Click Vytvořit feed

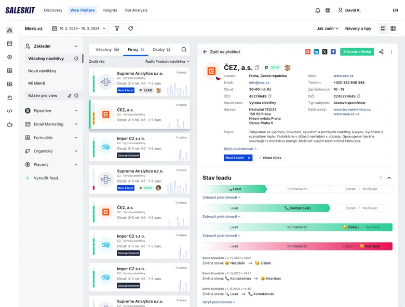pos(42,178)
